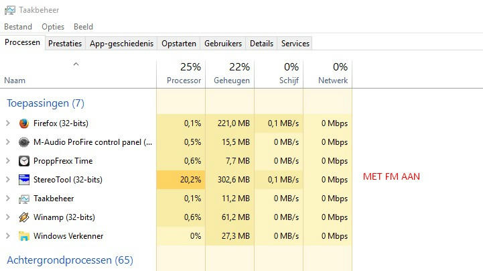This screenshot has width=483, height=271.
Task: Open the Opties menu
Action: pos(53,27)
